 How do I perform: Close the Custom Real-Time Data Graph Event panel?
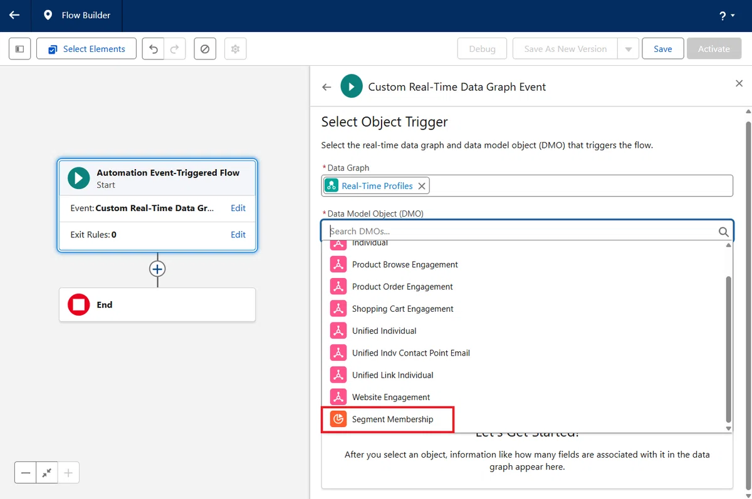coord(739,83)
